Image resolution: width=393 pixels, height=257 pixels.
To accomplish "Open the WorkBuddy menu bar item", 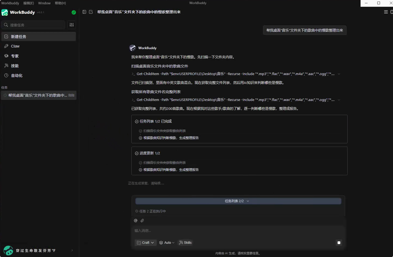I will coord(10,3).
